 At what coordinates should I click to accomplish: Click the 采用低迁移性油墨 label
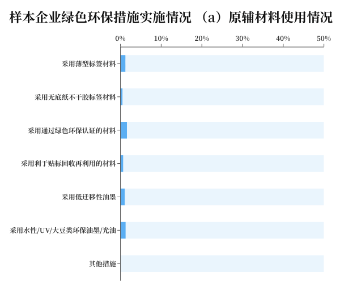89,197
